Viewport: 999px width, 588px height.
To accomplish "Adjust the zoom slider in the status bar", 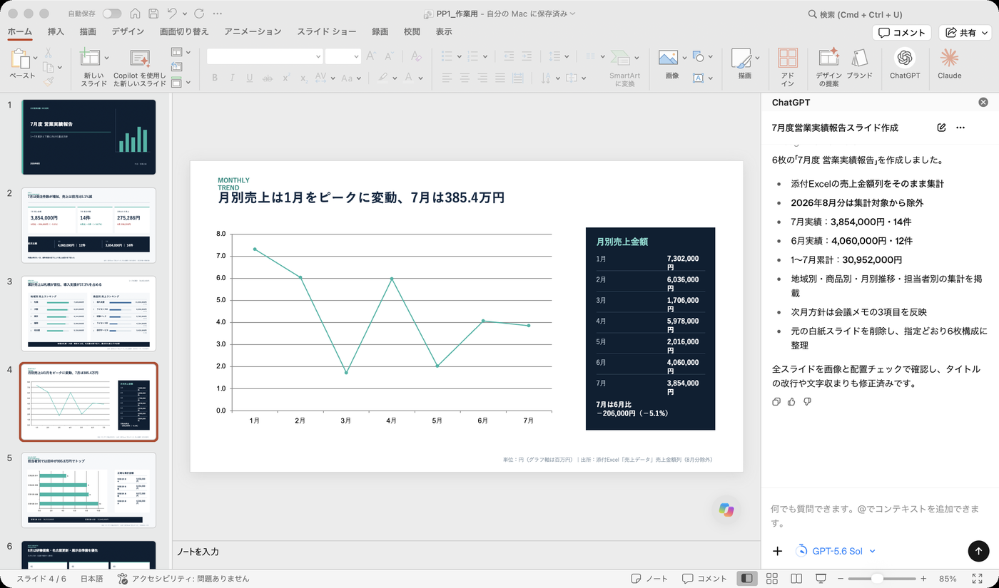I will [x=877, y=579].
